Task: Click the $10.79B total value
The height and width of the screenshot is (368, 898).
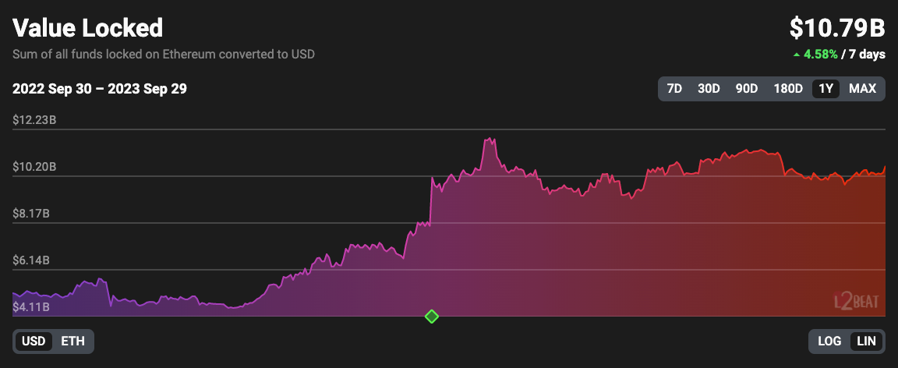Action: [837, 28]
